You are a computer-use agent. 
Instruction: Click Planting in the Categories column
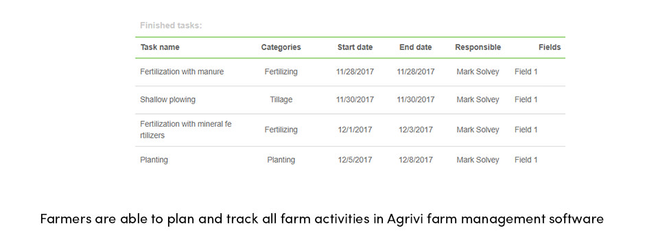point(281,160)
